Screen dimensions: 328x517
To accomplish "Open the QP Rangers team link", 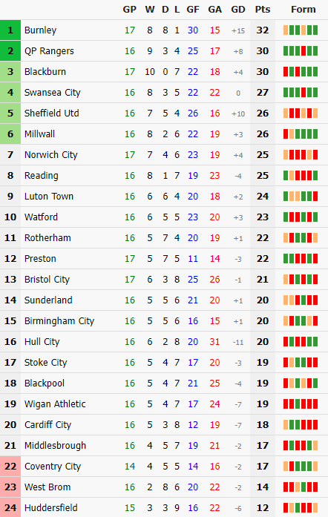I will [x=49, y=51].
